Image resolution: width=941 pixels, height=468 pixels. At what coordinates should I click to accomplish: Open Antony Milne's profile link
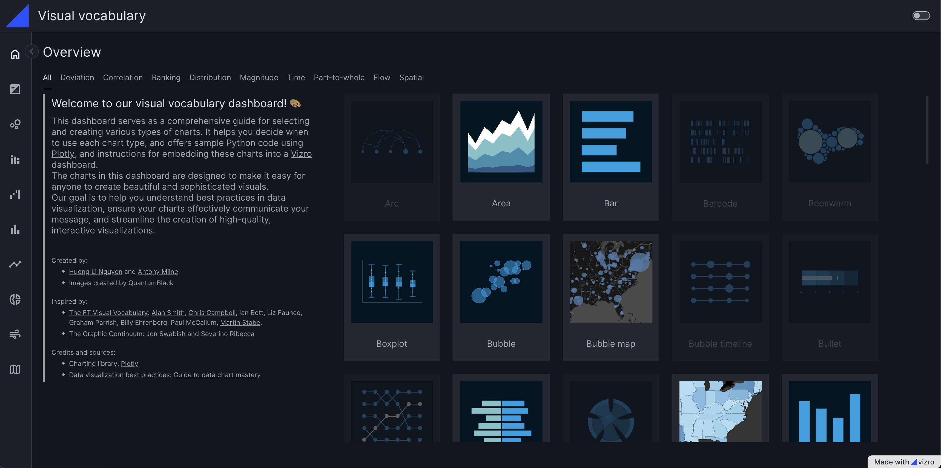(158, 271)
